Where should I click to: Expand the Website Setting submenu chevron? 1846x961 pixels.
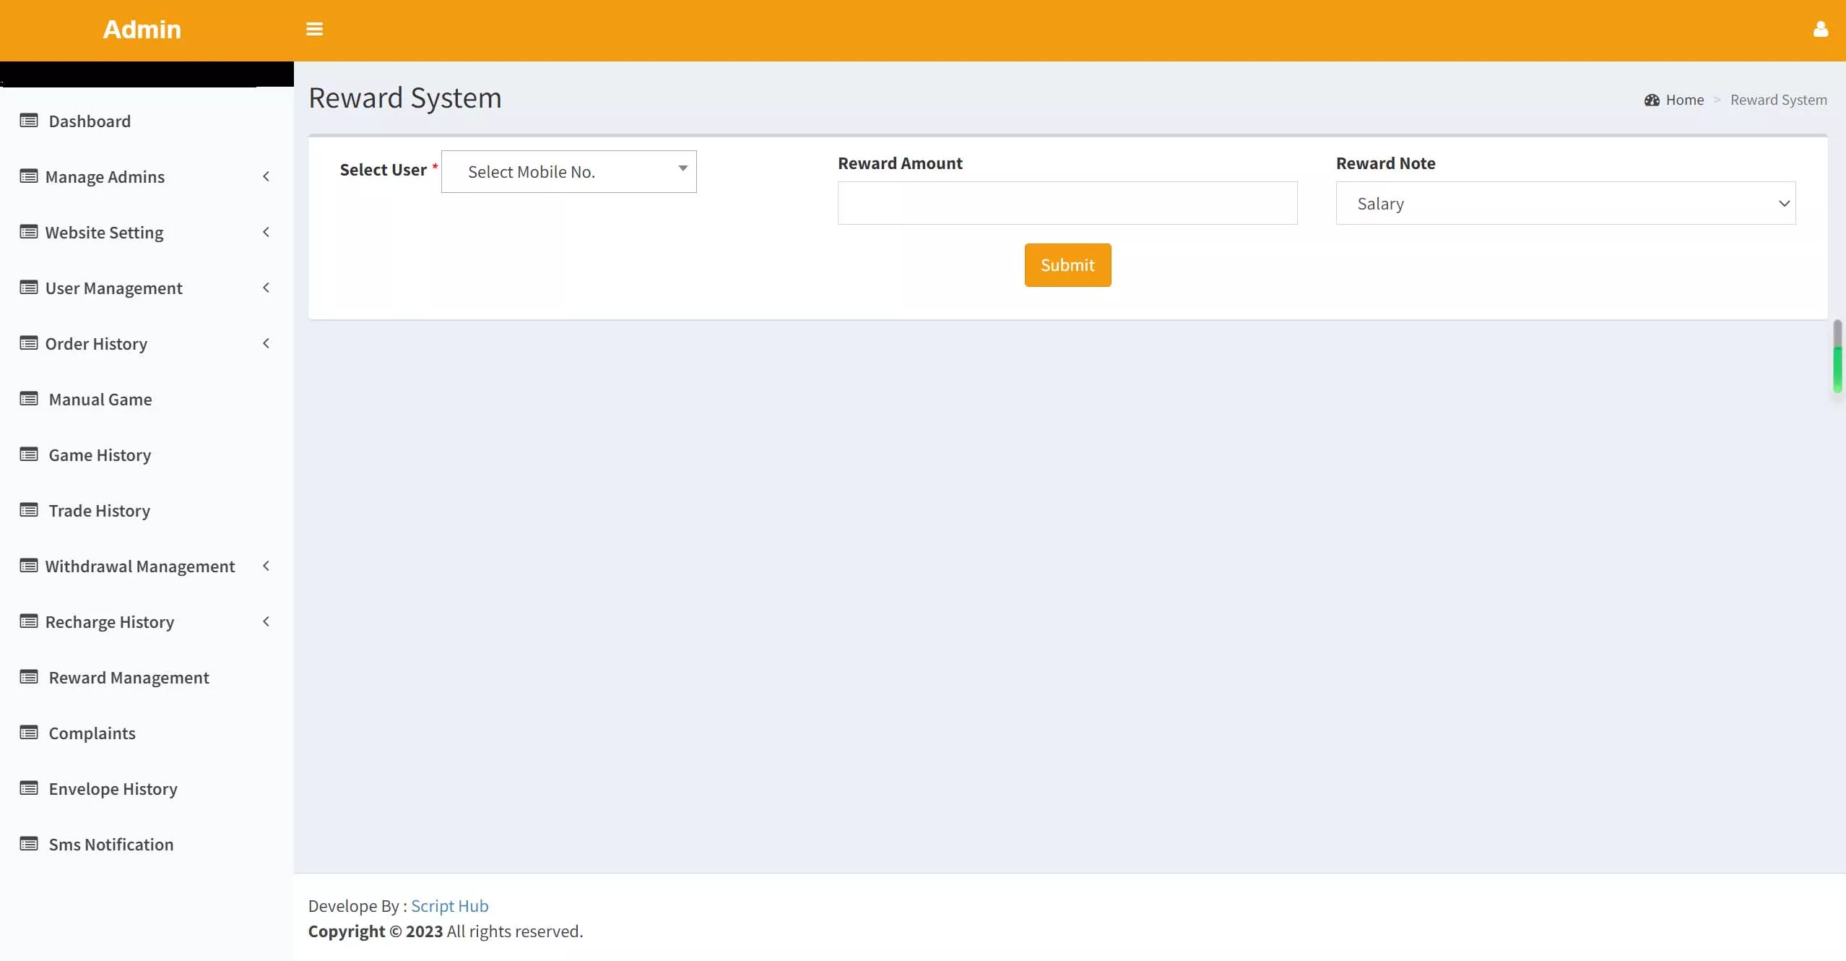coord(266,232)
